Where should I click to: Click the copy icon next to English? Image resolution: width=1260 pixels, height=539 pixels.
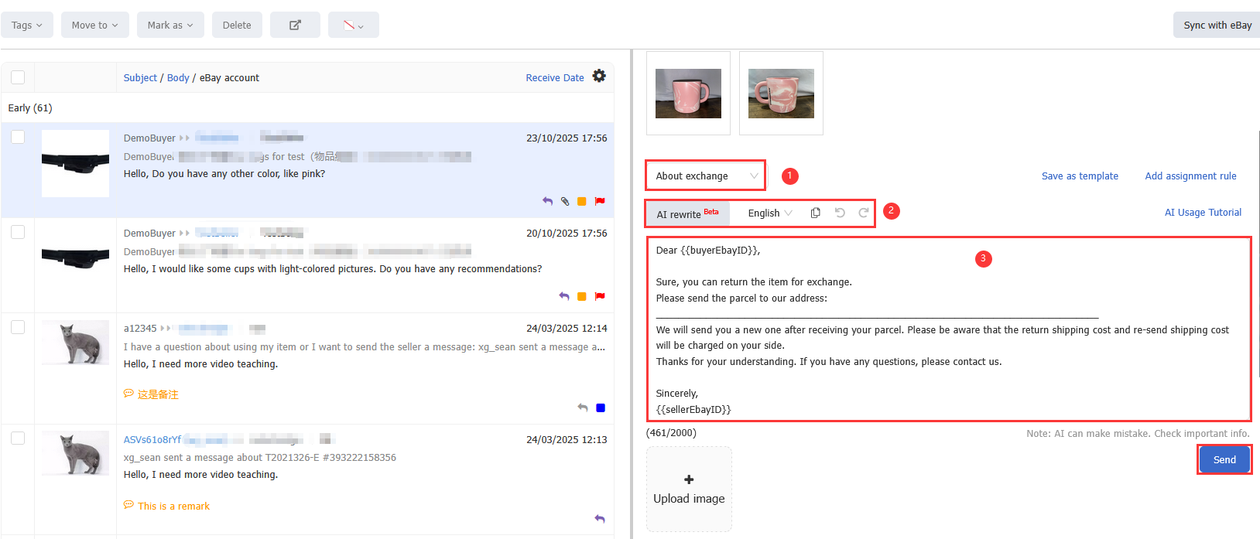[x=815, y=213]
